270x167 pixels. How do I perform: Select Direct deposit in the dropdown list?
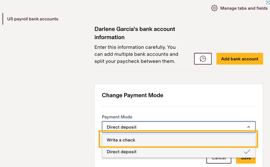pyautogui.click(x=122, y=152)
